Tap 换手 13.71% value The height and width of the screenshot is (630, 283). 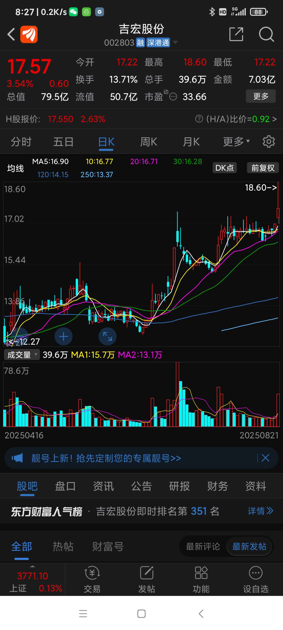123,79
